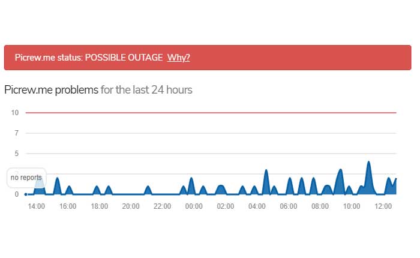Click the red threshold line at 10

pyautogui.click(x=210, y=113)
